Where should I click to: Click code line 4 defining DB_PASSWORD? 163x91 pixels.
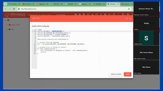[53, 34]
